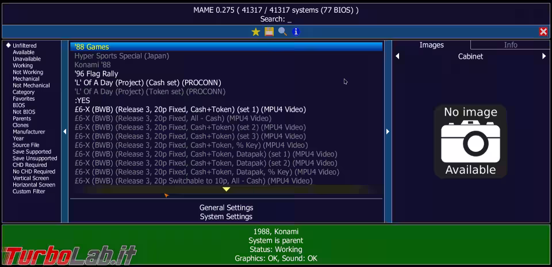This screenshot has width=552, height=267.
Task: Click the magnifying glass audit icon
Action: coord(282,32)
